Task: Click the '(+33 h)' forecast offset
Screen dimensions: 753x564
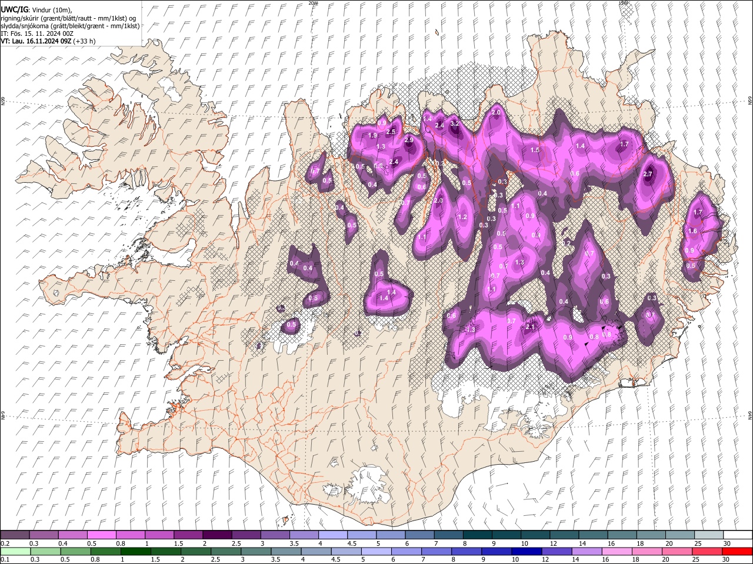Action: click(x=84, y=41)
